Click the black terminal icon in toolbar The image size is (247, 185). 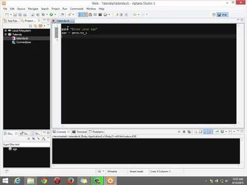pyautogui.click(x=100, y=15)
